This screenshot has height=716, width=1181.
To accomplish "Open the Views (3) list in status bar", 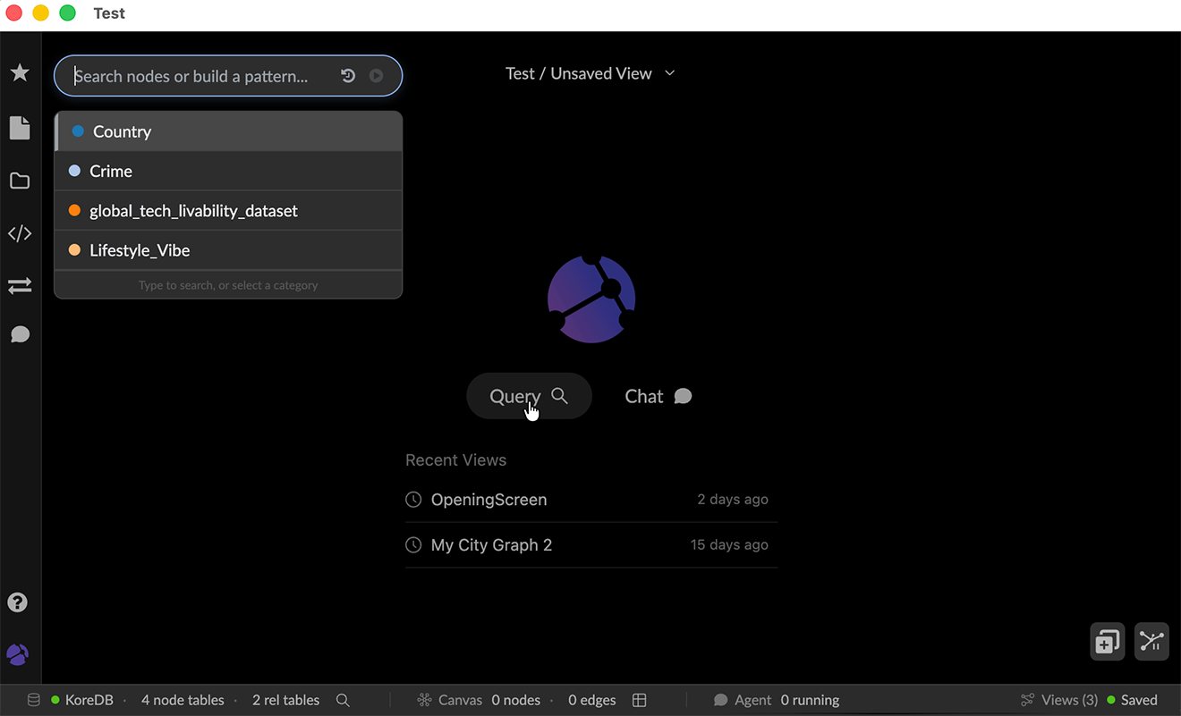I will [1059, 700].
